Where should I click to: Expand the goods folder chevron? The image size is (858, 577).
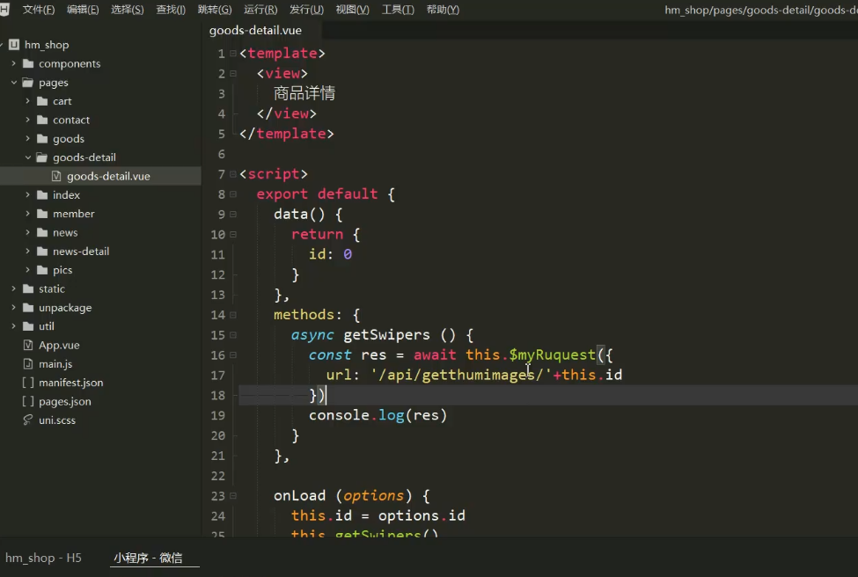[x=27, y=138]
